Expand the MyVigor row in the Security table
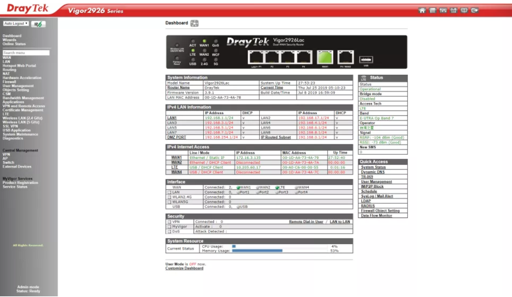The width and height of the screenshot is (512, 297). point(170,227)
